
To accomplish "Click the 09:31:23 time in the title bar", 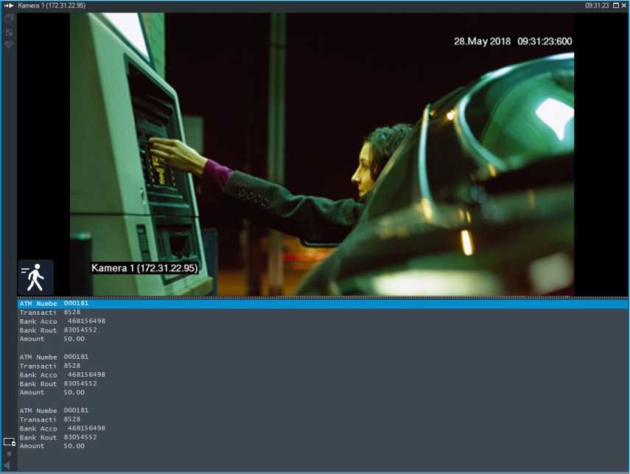I will (597, 5).
